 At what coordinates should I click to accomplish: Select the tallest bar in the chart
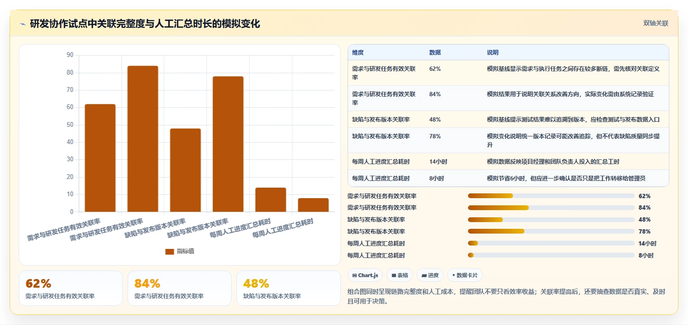point(143,139)
